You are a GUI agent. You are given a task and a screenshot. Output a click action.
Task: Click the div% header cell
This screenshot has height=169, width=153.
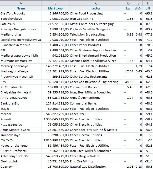[138, 8]
